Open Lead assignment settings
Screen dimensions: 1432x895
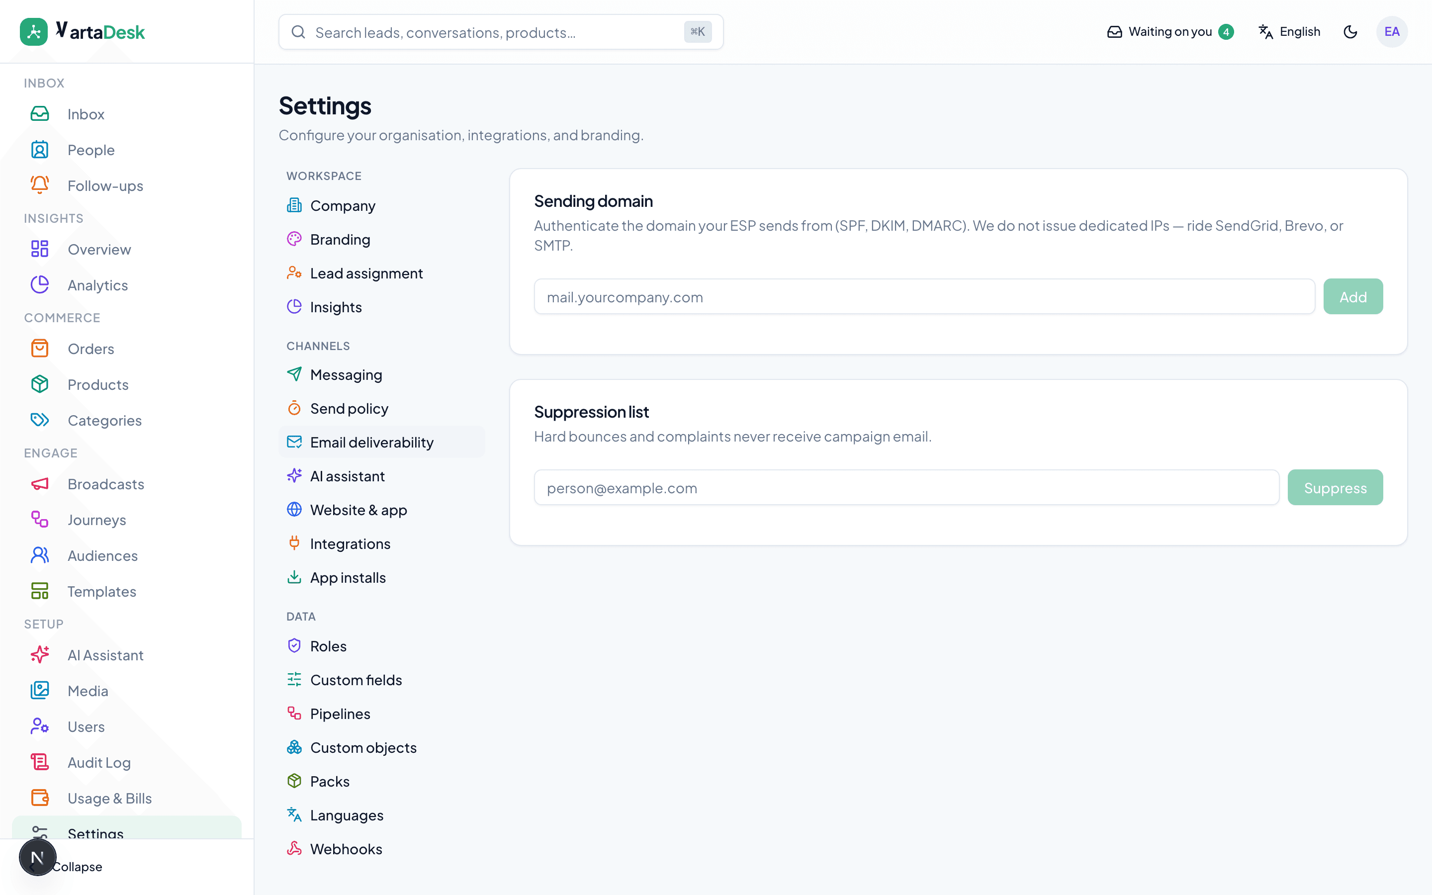click(x=381, y=273)
